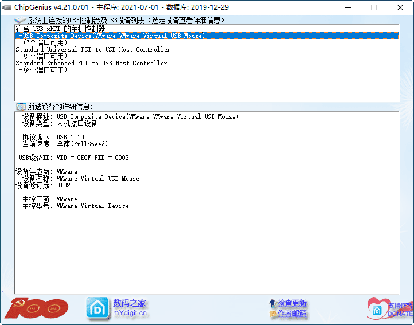Open the 数码之家 link
The image size is (414, 325).
(x=130, y=303)
